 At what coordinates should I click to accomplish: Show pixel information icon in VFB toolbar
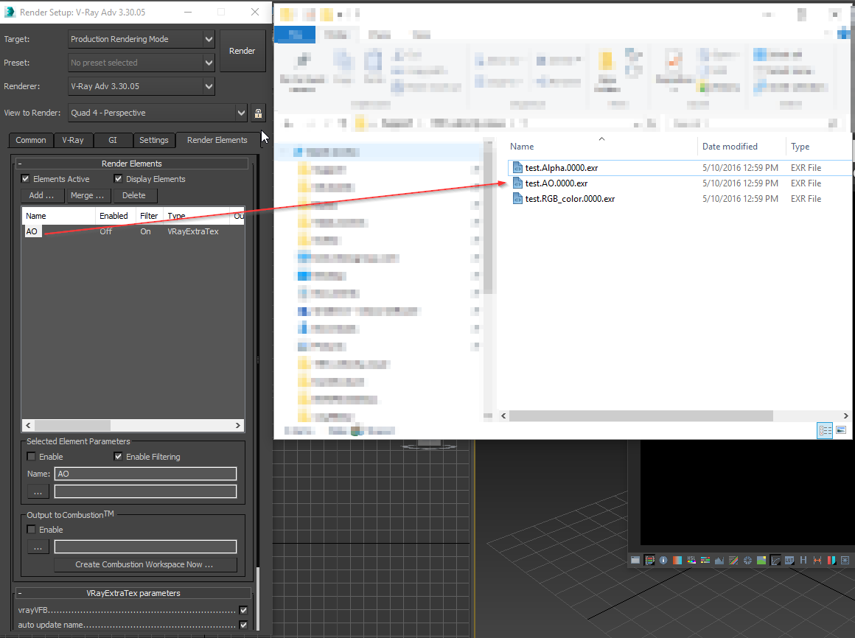click(663, 560)
